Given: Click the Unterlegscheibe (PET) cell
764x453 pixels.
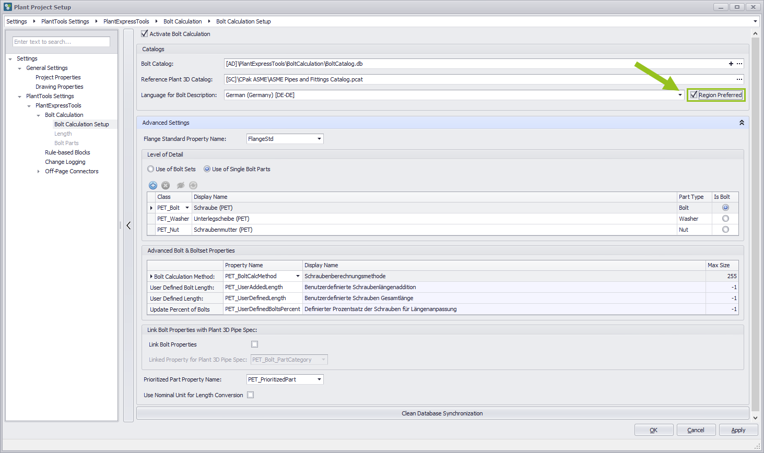Looking at the screenshot, I should [434, 219].
